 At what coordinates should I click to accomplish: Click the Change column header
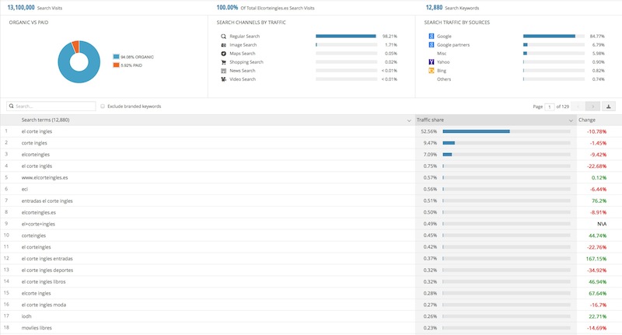[587, 120]
